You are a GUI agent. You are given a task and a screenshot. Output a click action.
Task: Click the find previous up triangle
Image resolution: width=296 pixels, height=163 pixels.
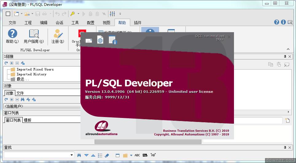[93, 155]
